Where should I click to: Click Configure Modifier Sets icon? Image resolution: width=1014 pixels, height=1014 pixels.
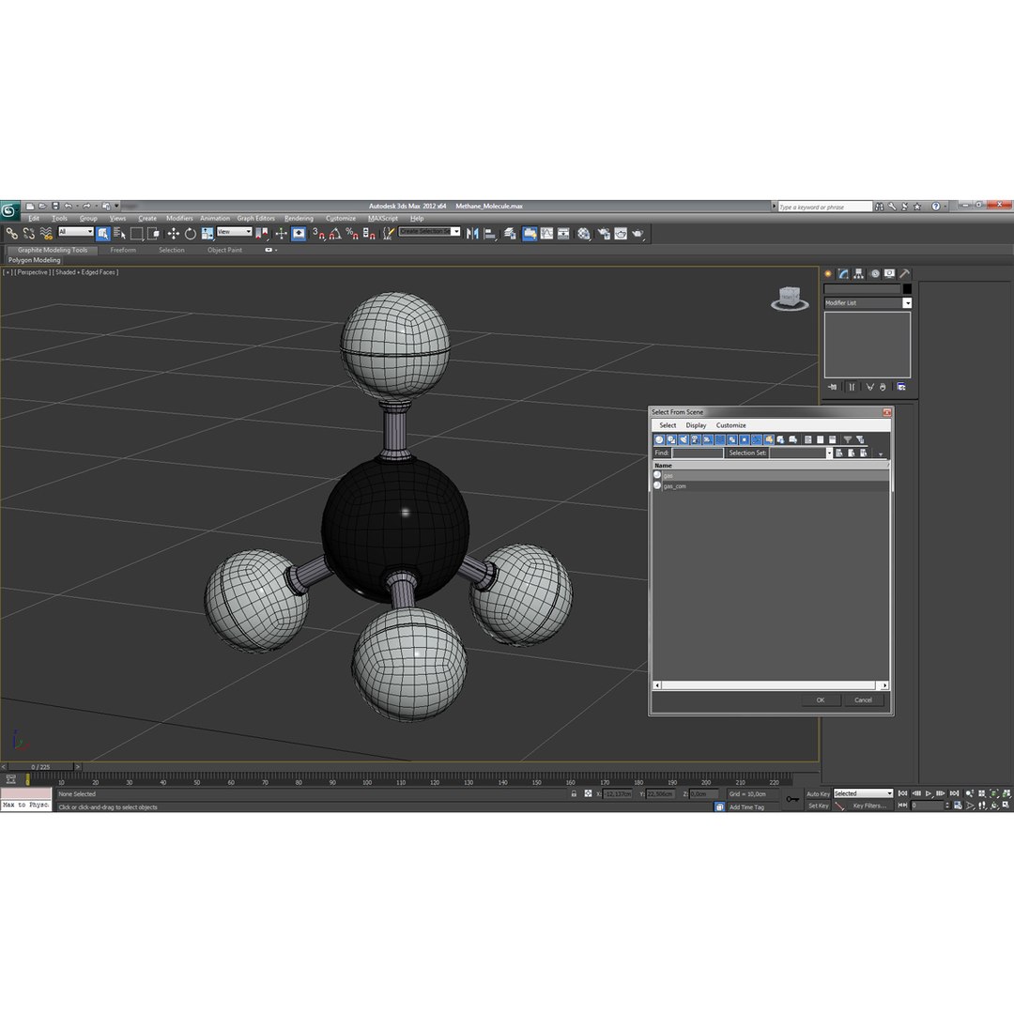[x=900, y=387]
